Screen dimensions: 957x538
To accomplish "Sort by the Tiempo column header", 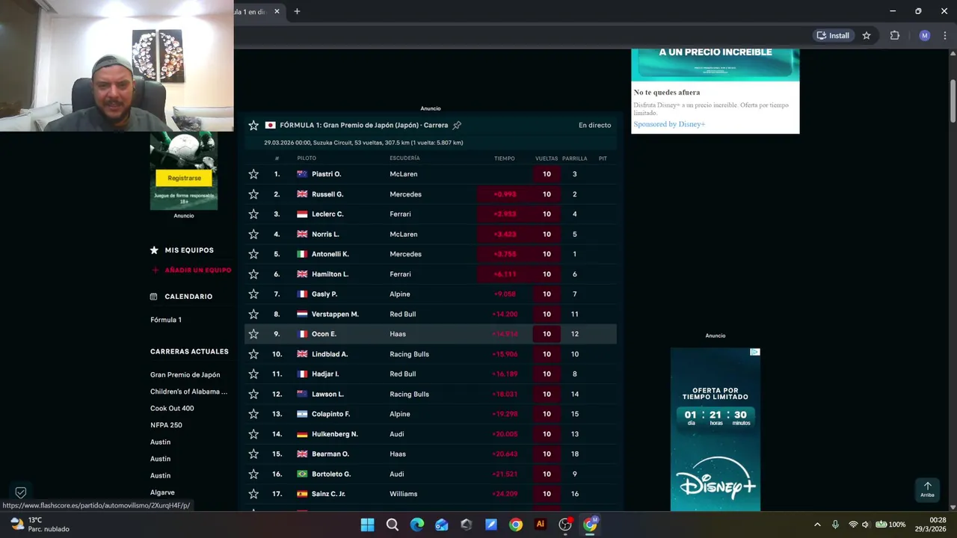I will pos(504,158).
